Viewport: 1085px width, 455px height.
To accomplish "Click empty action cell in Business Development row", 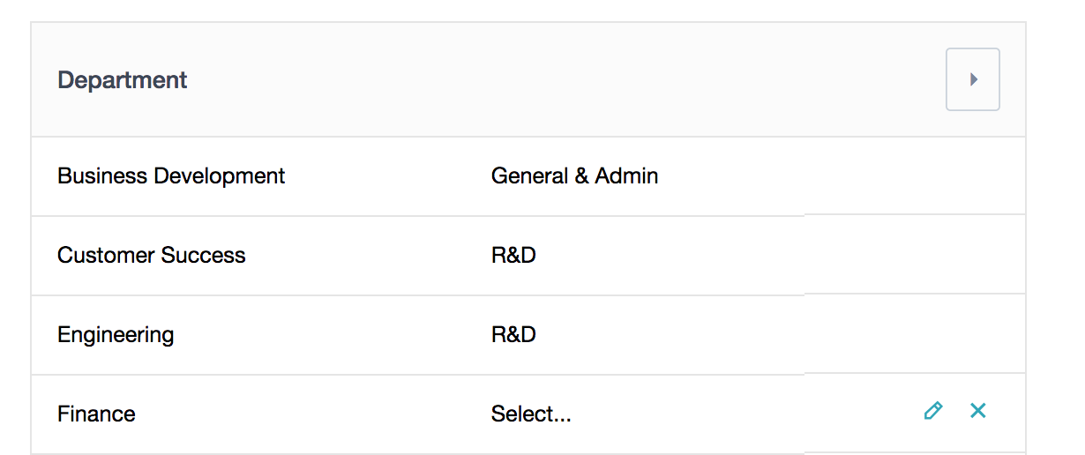I will (x=915, y=175).
